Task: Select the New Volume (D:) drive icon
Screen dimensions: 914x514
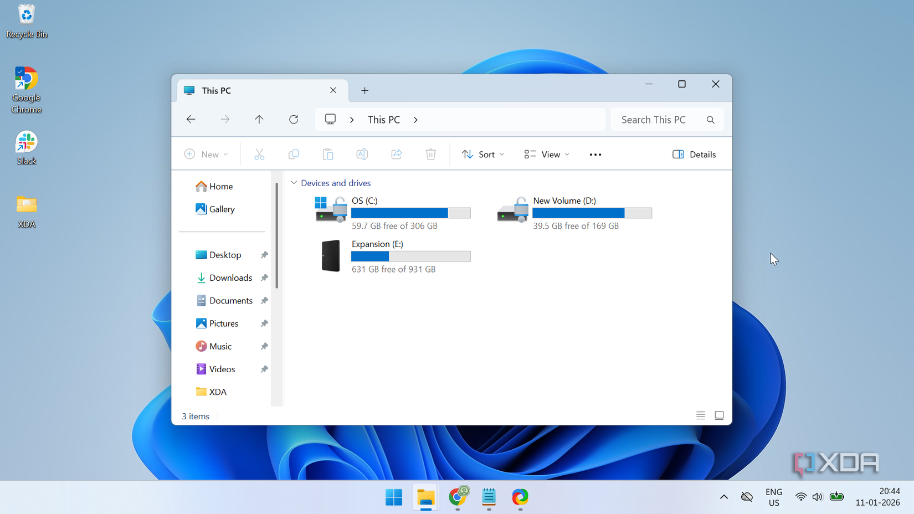Action: click(512, 209)
